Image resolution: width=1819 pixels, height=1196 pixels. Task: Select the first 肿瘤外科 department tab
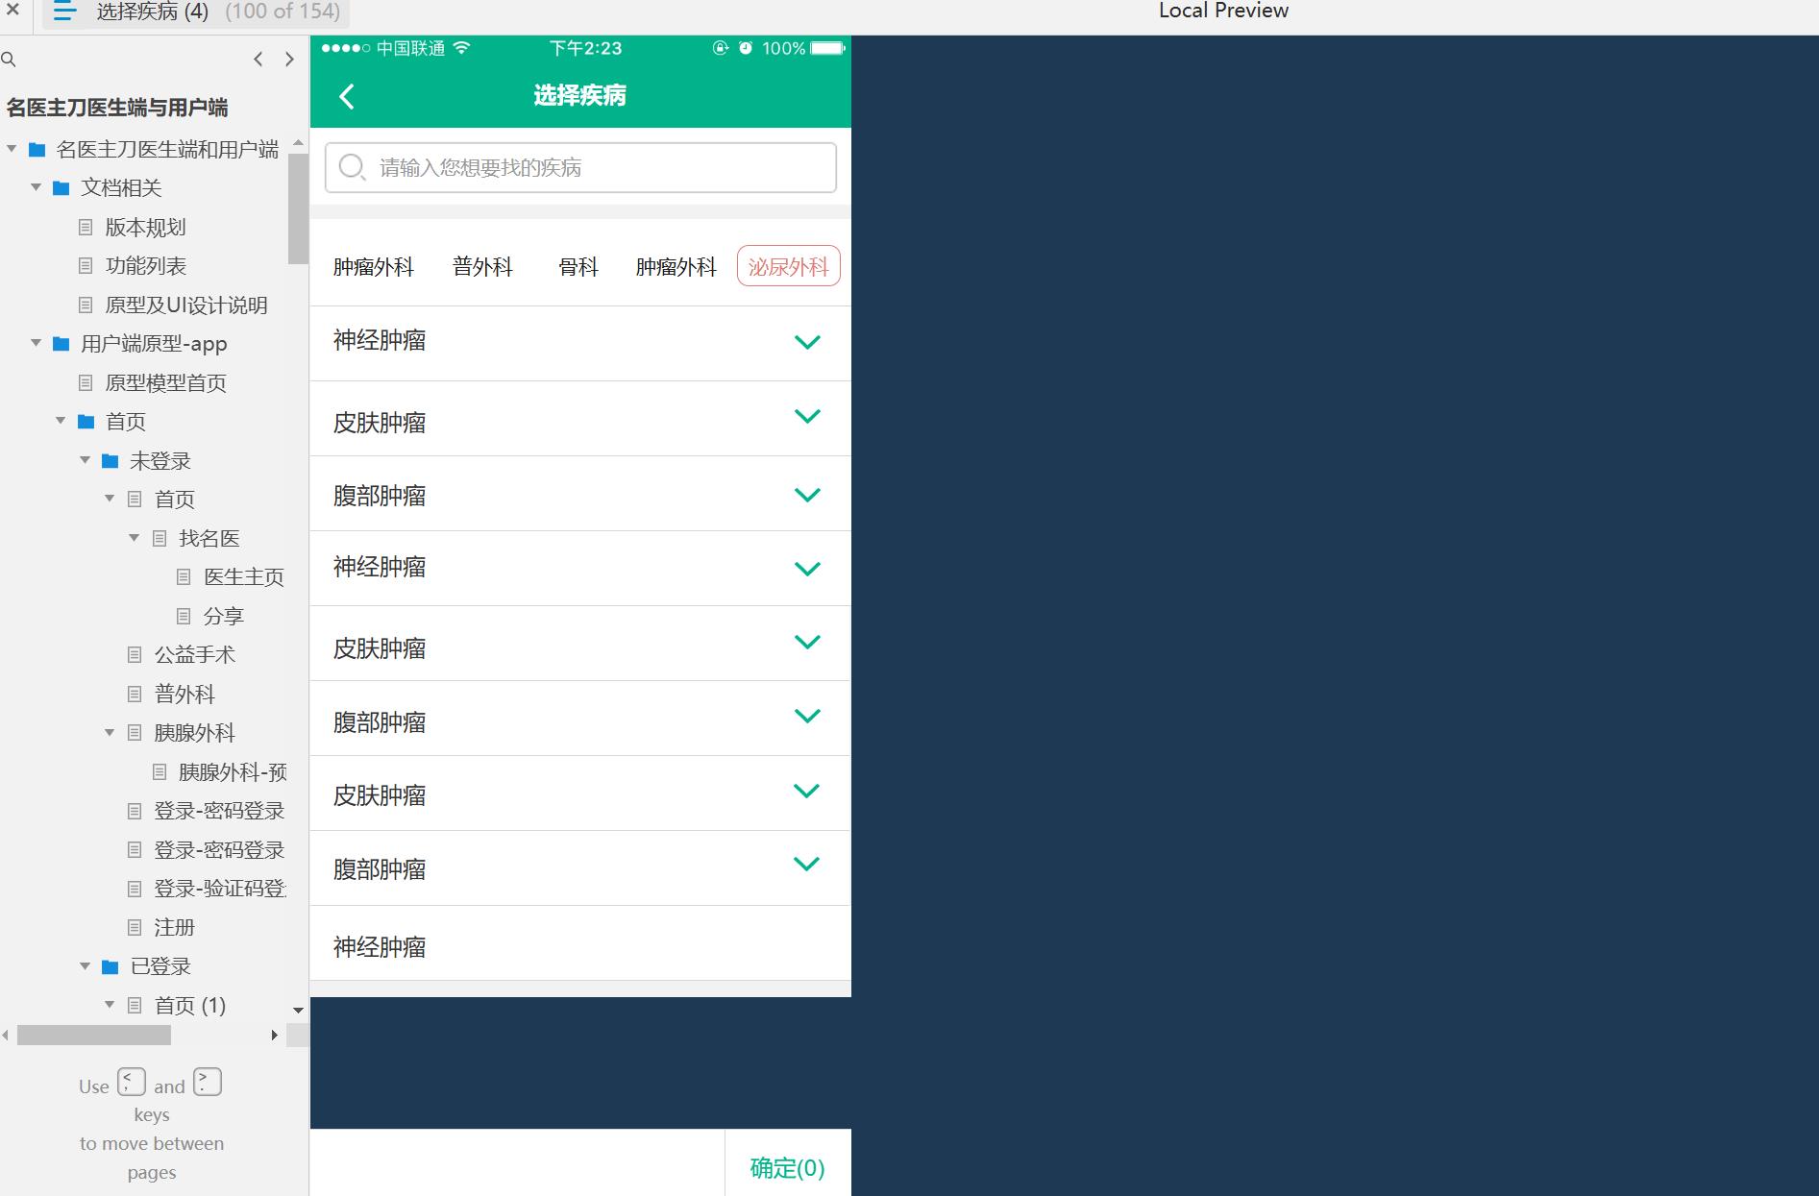(x=374, y=267)
